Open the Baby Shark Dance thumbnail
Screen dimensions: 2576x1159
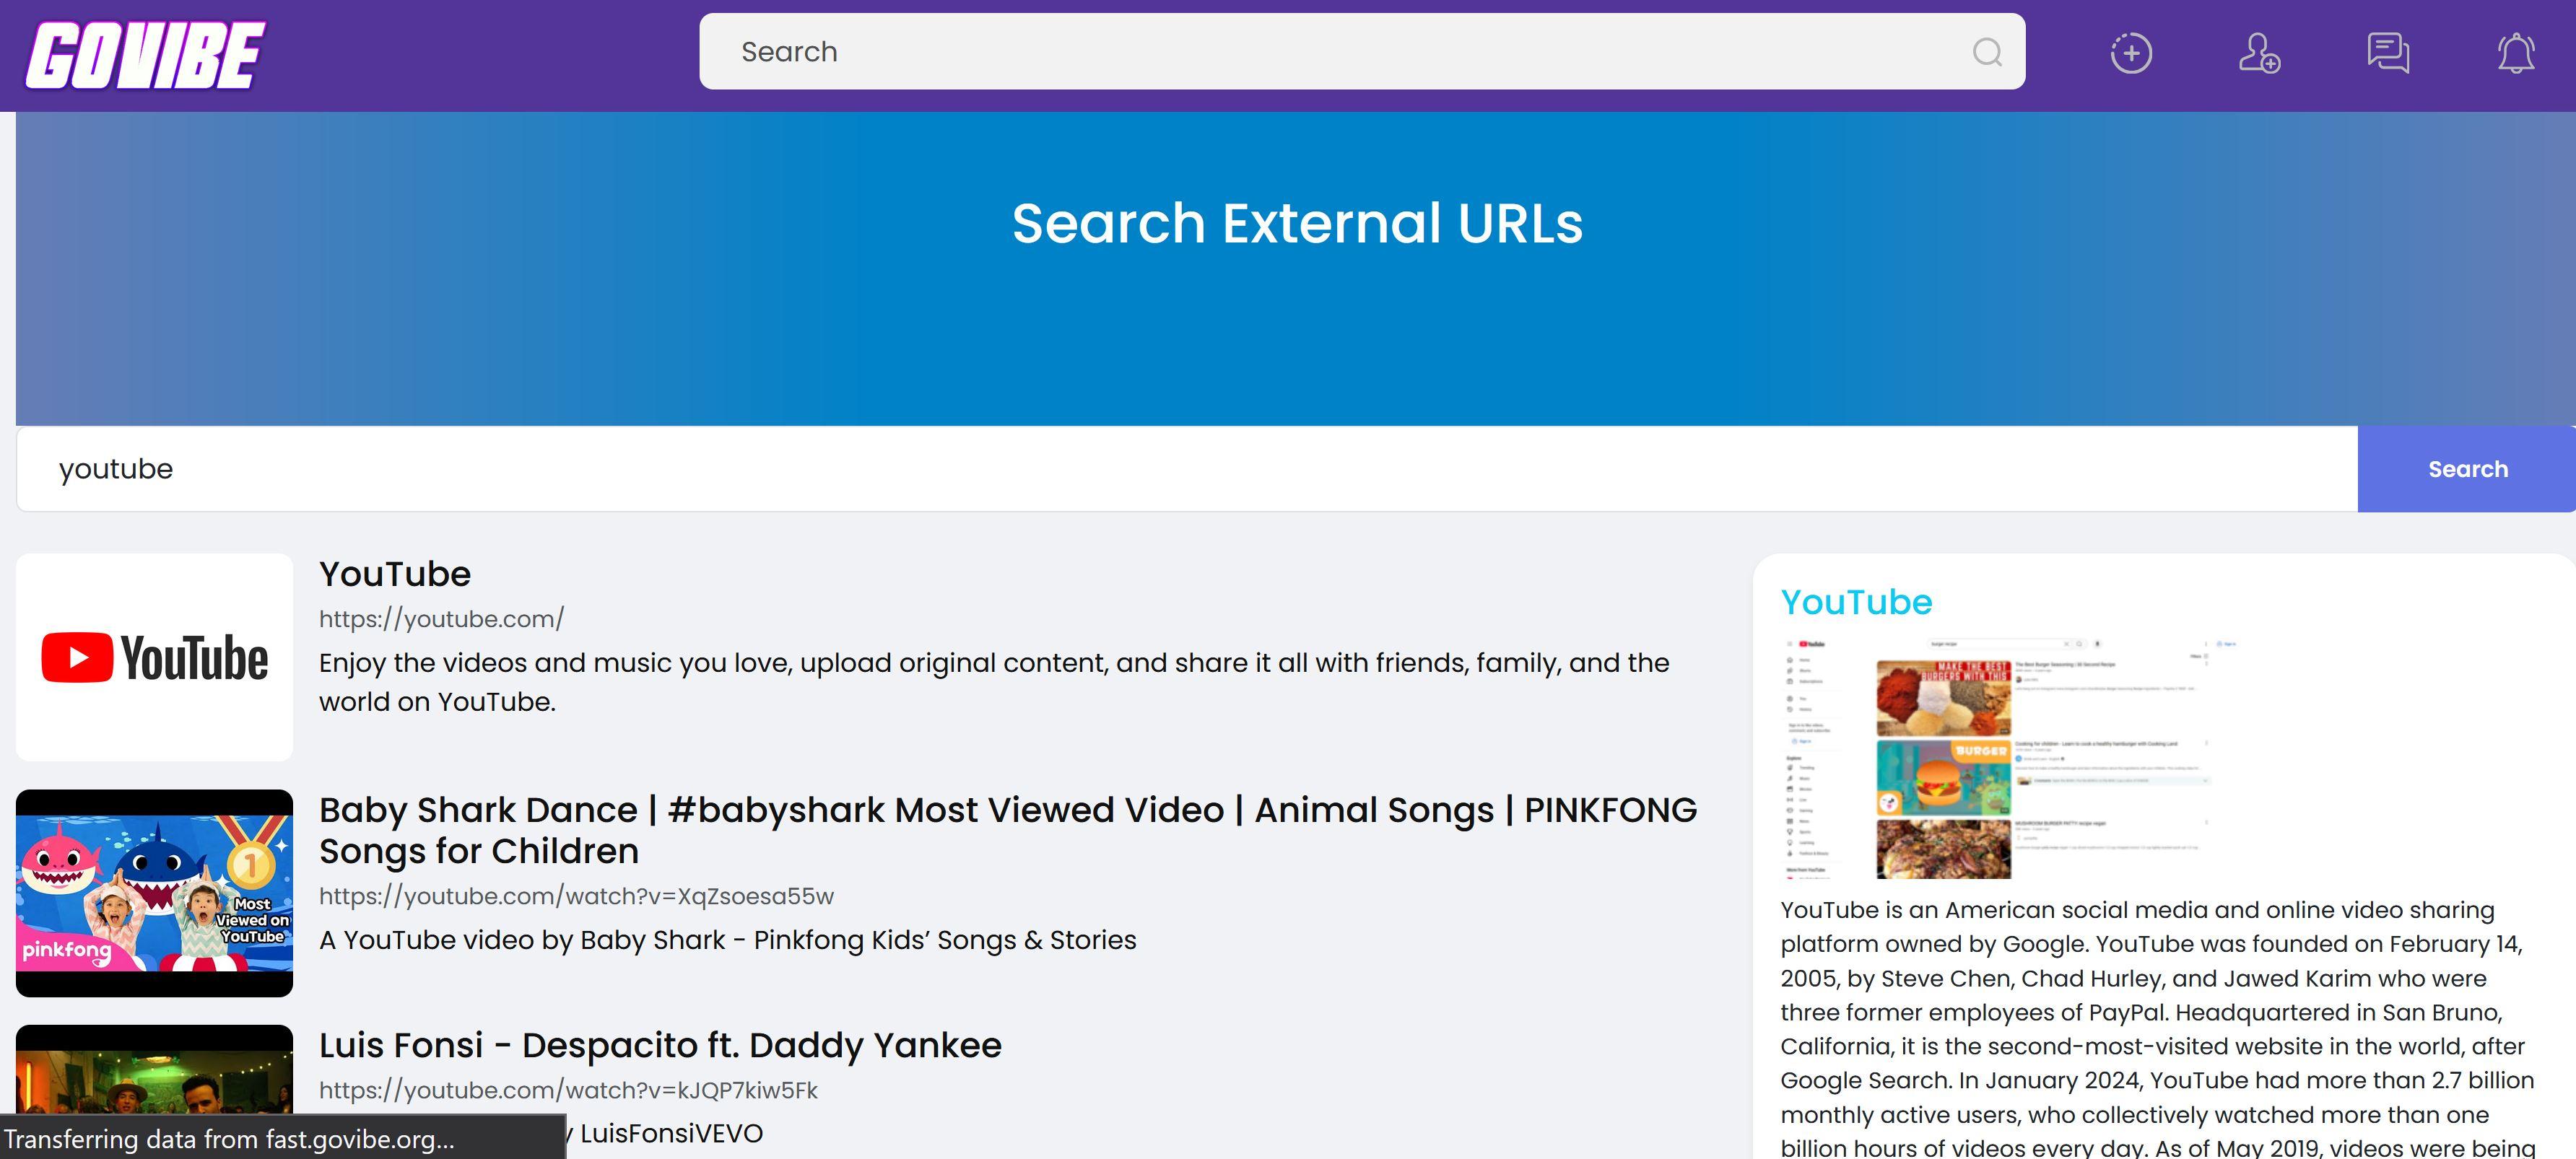(155, 893)
